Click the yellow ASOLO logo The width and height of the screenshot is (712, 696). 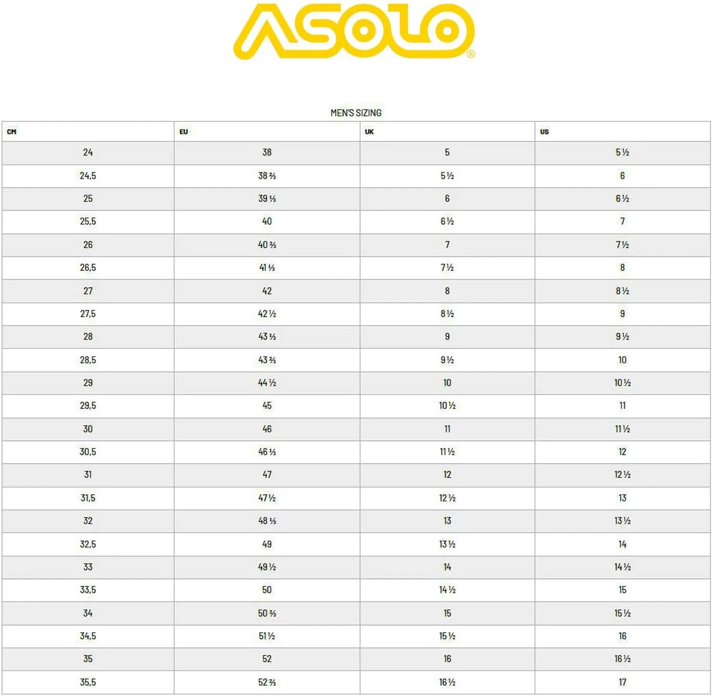354,31
